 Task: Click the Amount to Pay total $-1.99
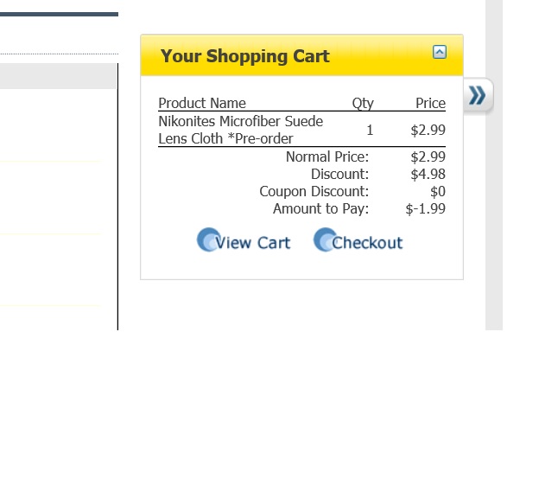click(x=425, y=209)
